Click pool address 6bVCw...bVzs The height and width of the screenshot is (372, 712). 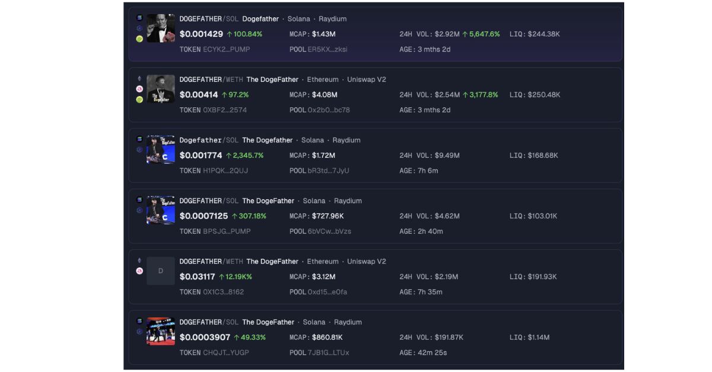[x=329, y=232]
